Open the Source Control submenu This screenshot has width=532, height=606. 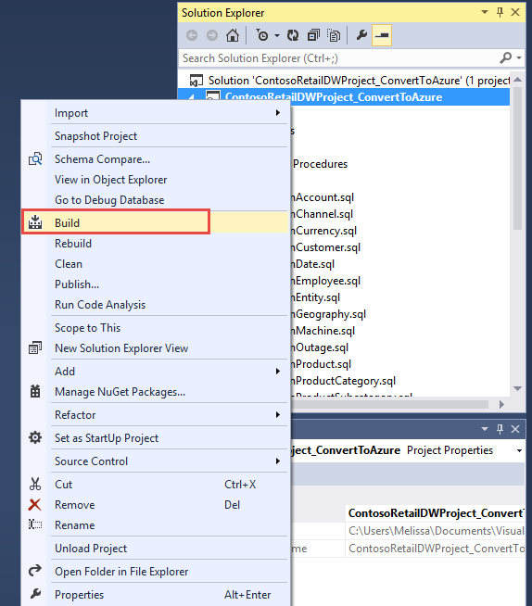coord(168,461)
